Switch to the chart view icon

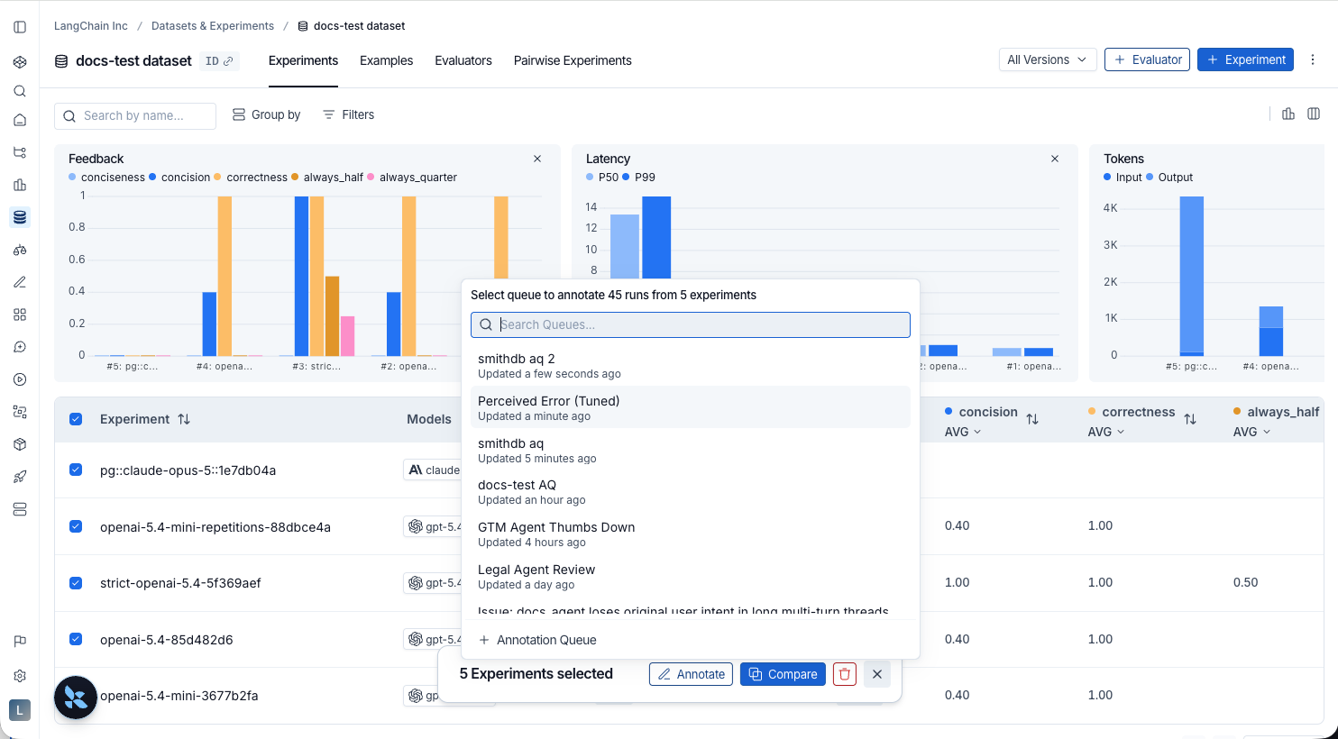coord(1288,114)
